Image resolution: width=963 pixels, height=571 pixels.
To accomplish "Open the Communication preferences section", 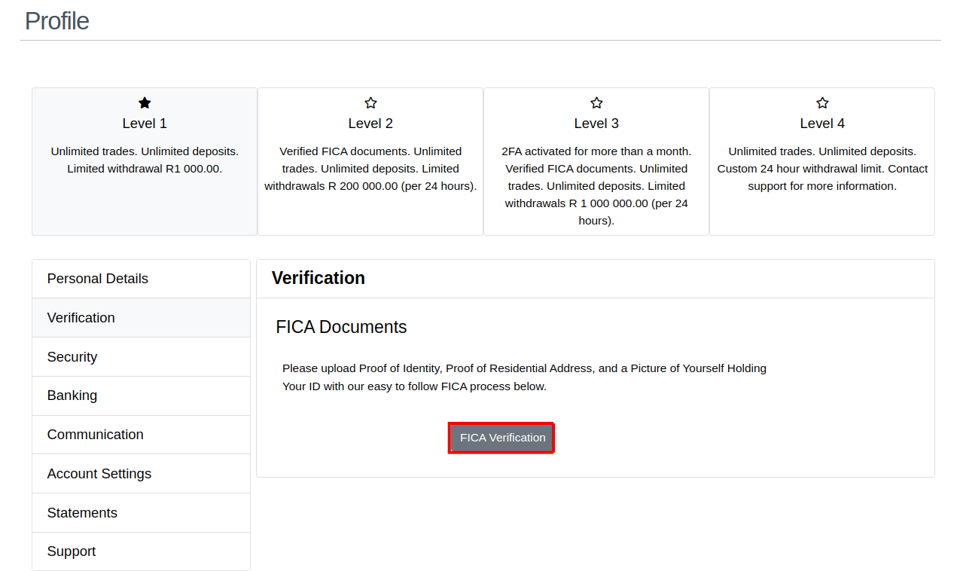I will 95,435.
